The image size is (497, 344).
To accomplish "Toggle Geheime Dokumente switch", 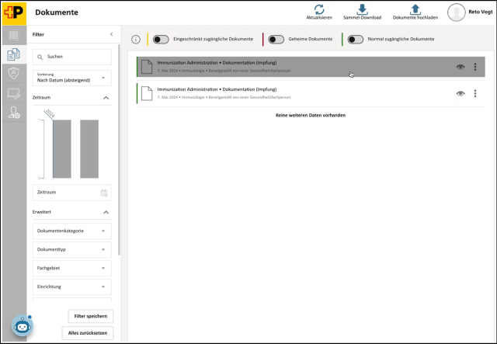I will click(x=276, y=40).
